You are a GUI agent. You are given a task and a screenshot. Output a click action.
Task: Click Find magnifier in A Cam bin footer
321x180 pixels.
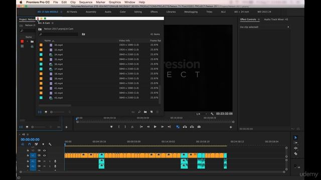click(139, 112)
